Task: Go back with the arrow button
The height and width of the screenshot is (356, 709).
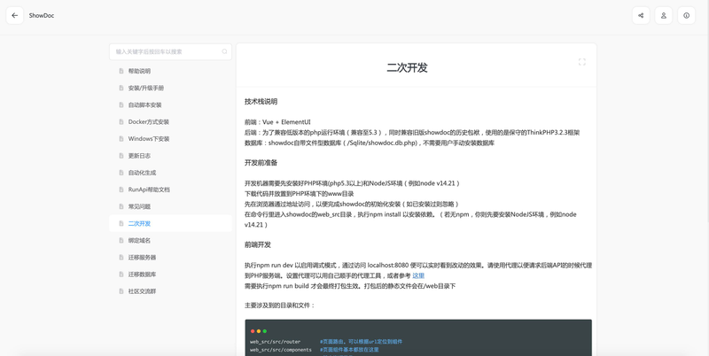Action: (x=15, y=15)
